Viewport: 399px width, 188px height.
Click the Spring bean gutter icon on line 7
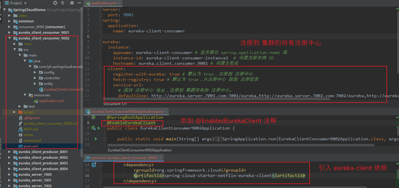point(94,117)
